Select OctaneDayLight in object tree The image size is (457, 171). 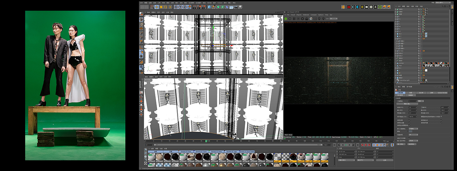pyautogui.click(x=404, y=80)
